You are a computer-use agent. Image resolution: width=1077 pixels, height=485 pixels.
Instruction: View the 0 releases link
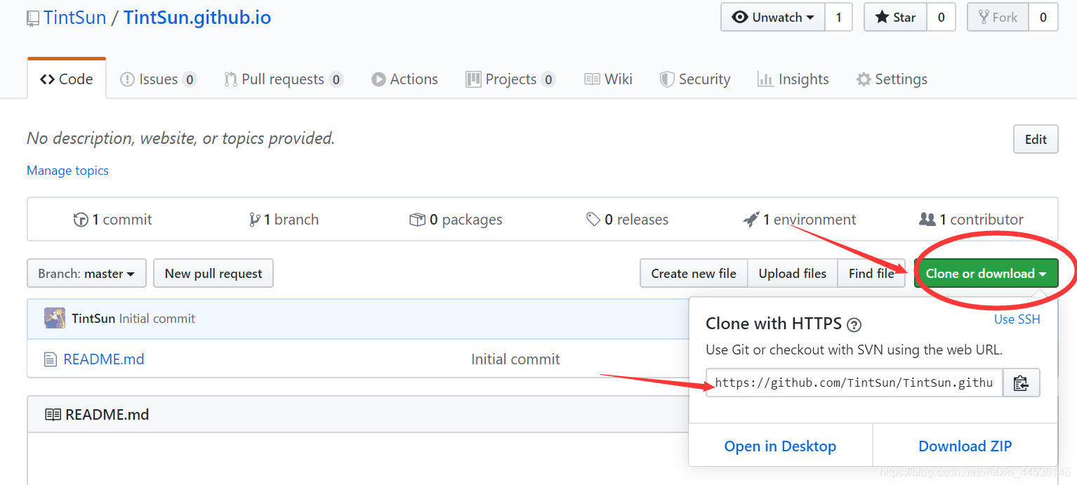pos(627,220)
